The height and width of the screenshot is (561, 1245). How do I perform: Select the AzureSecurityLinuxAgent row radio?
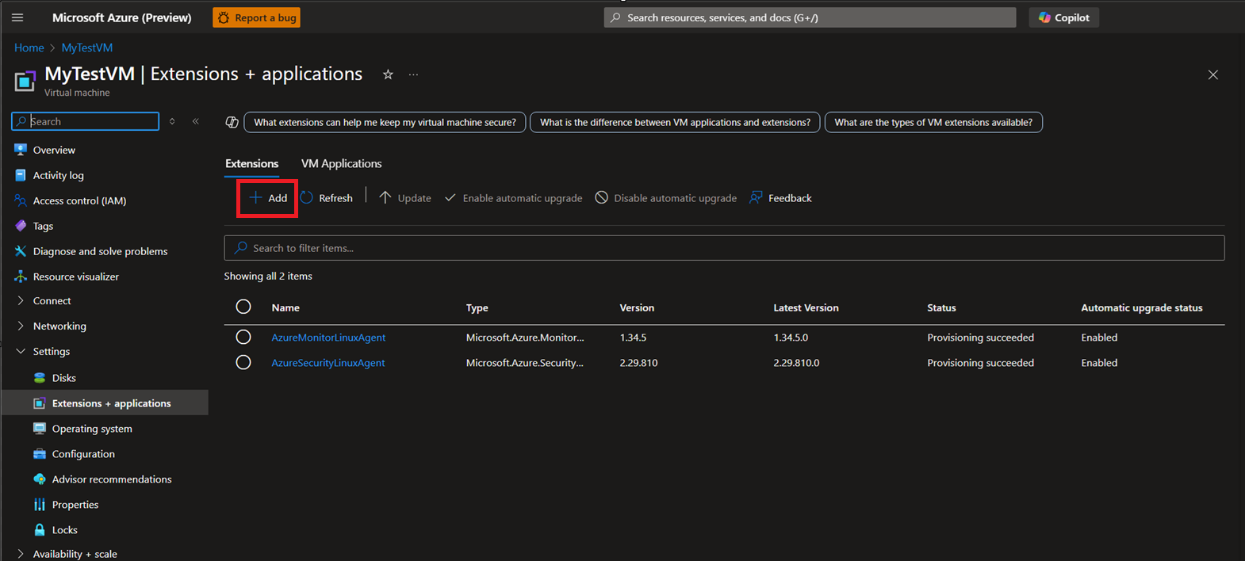(x=243, y=362)
